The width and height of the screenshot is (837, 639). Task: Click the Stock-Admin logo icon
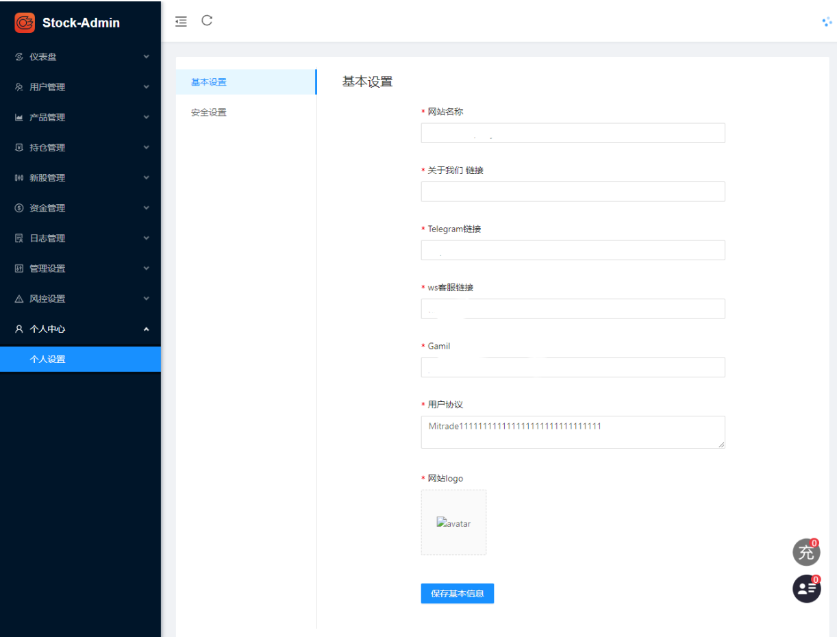tap(25, 23)
